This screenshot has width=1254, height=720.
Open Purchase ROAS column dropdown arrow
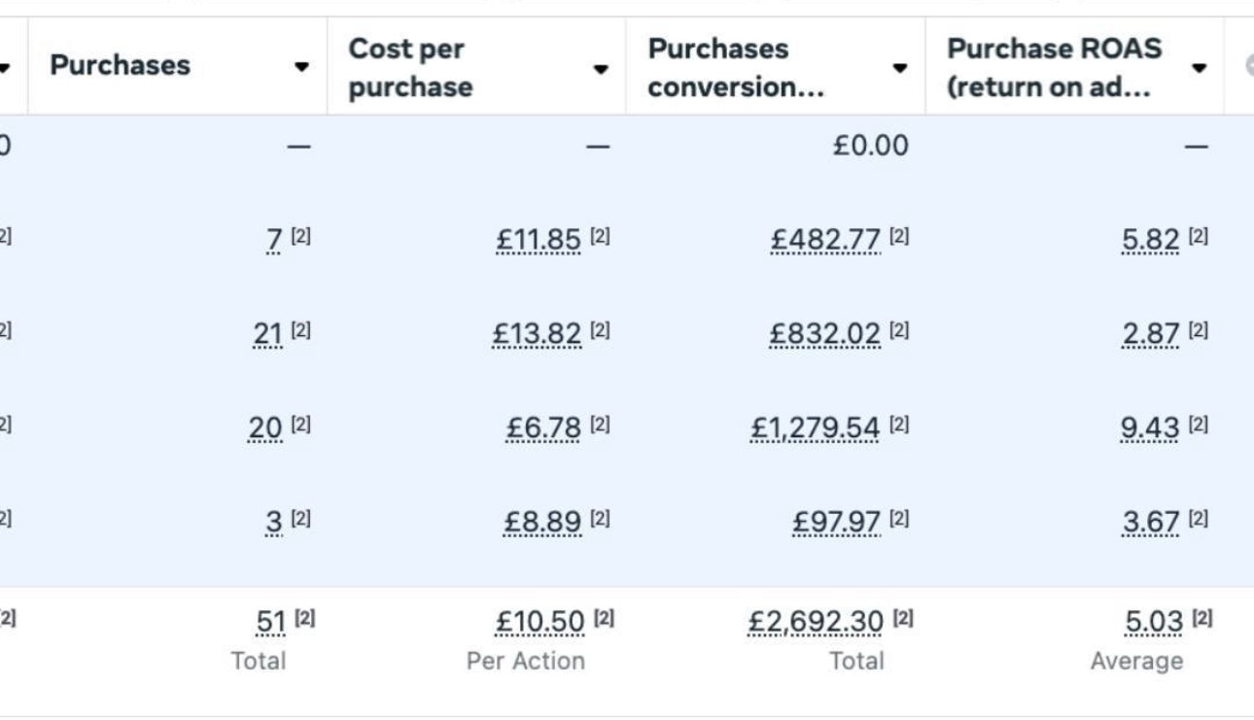(x=1199, y=68)
